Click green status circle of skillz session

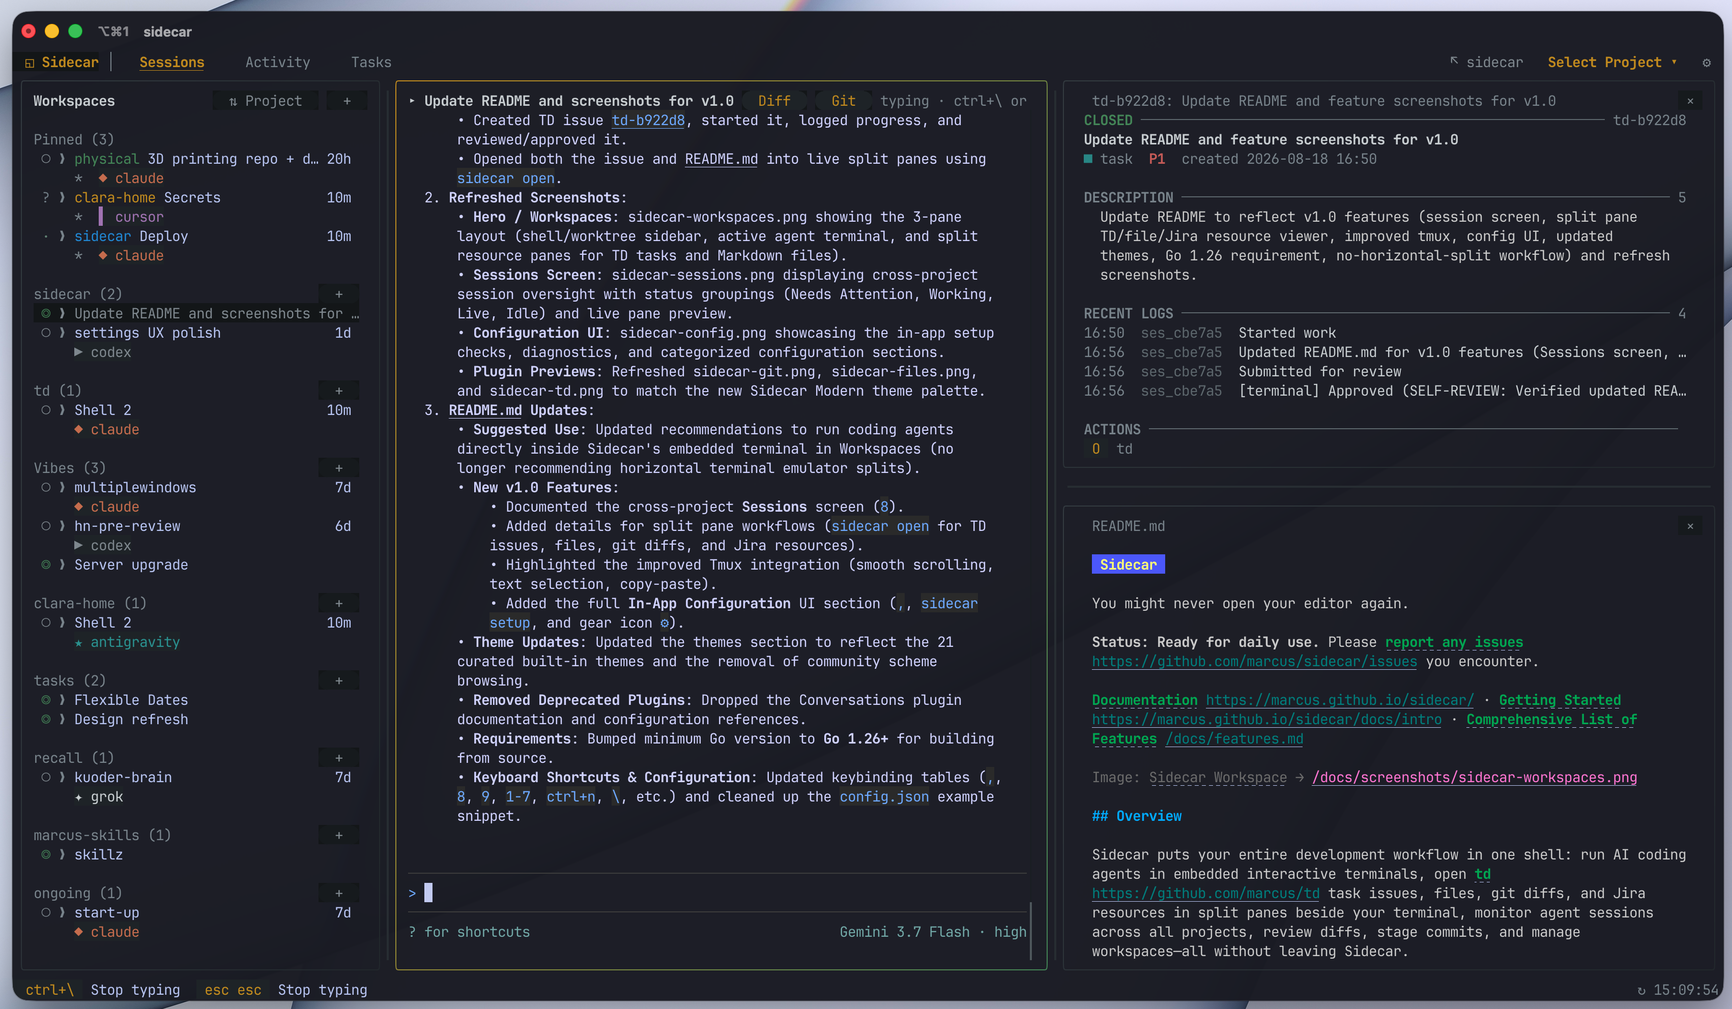click(45, 854)
